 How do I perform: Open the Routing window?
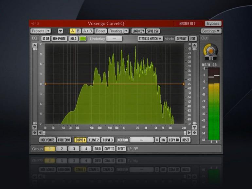116,31
